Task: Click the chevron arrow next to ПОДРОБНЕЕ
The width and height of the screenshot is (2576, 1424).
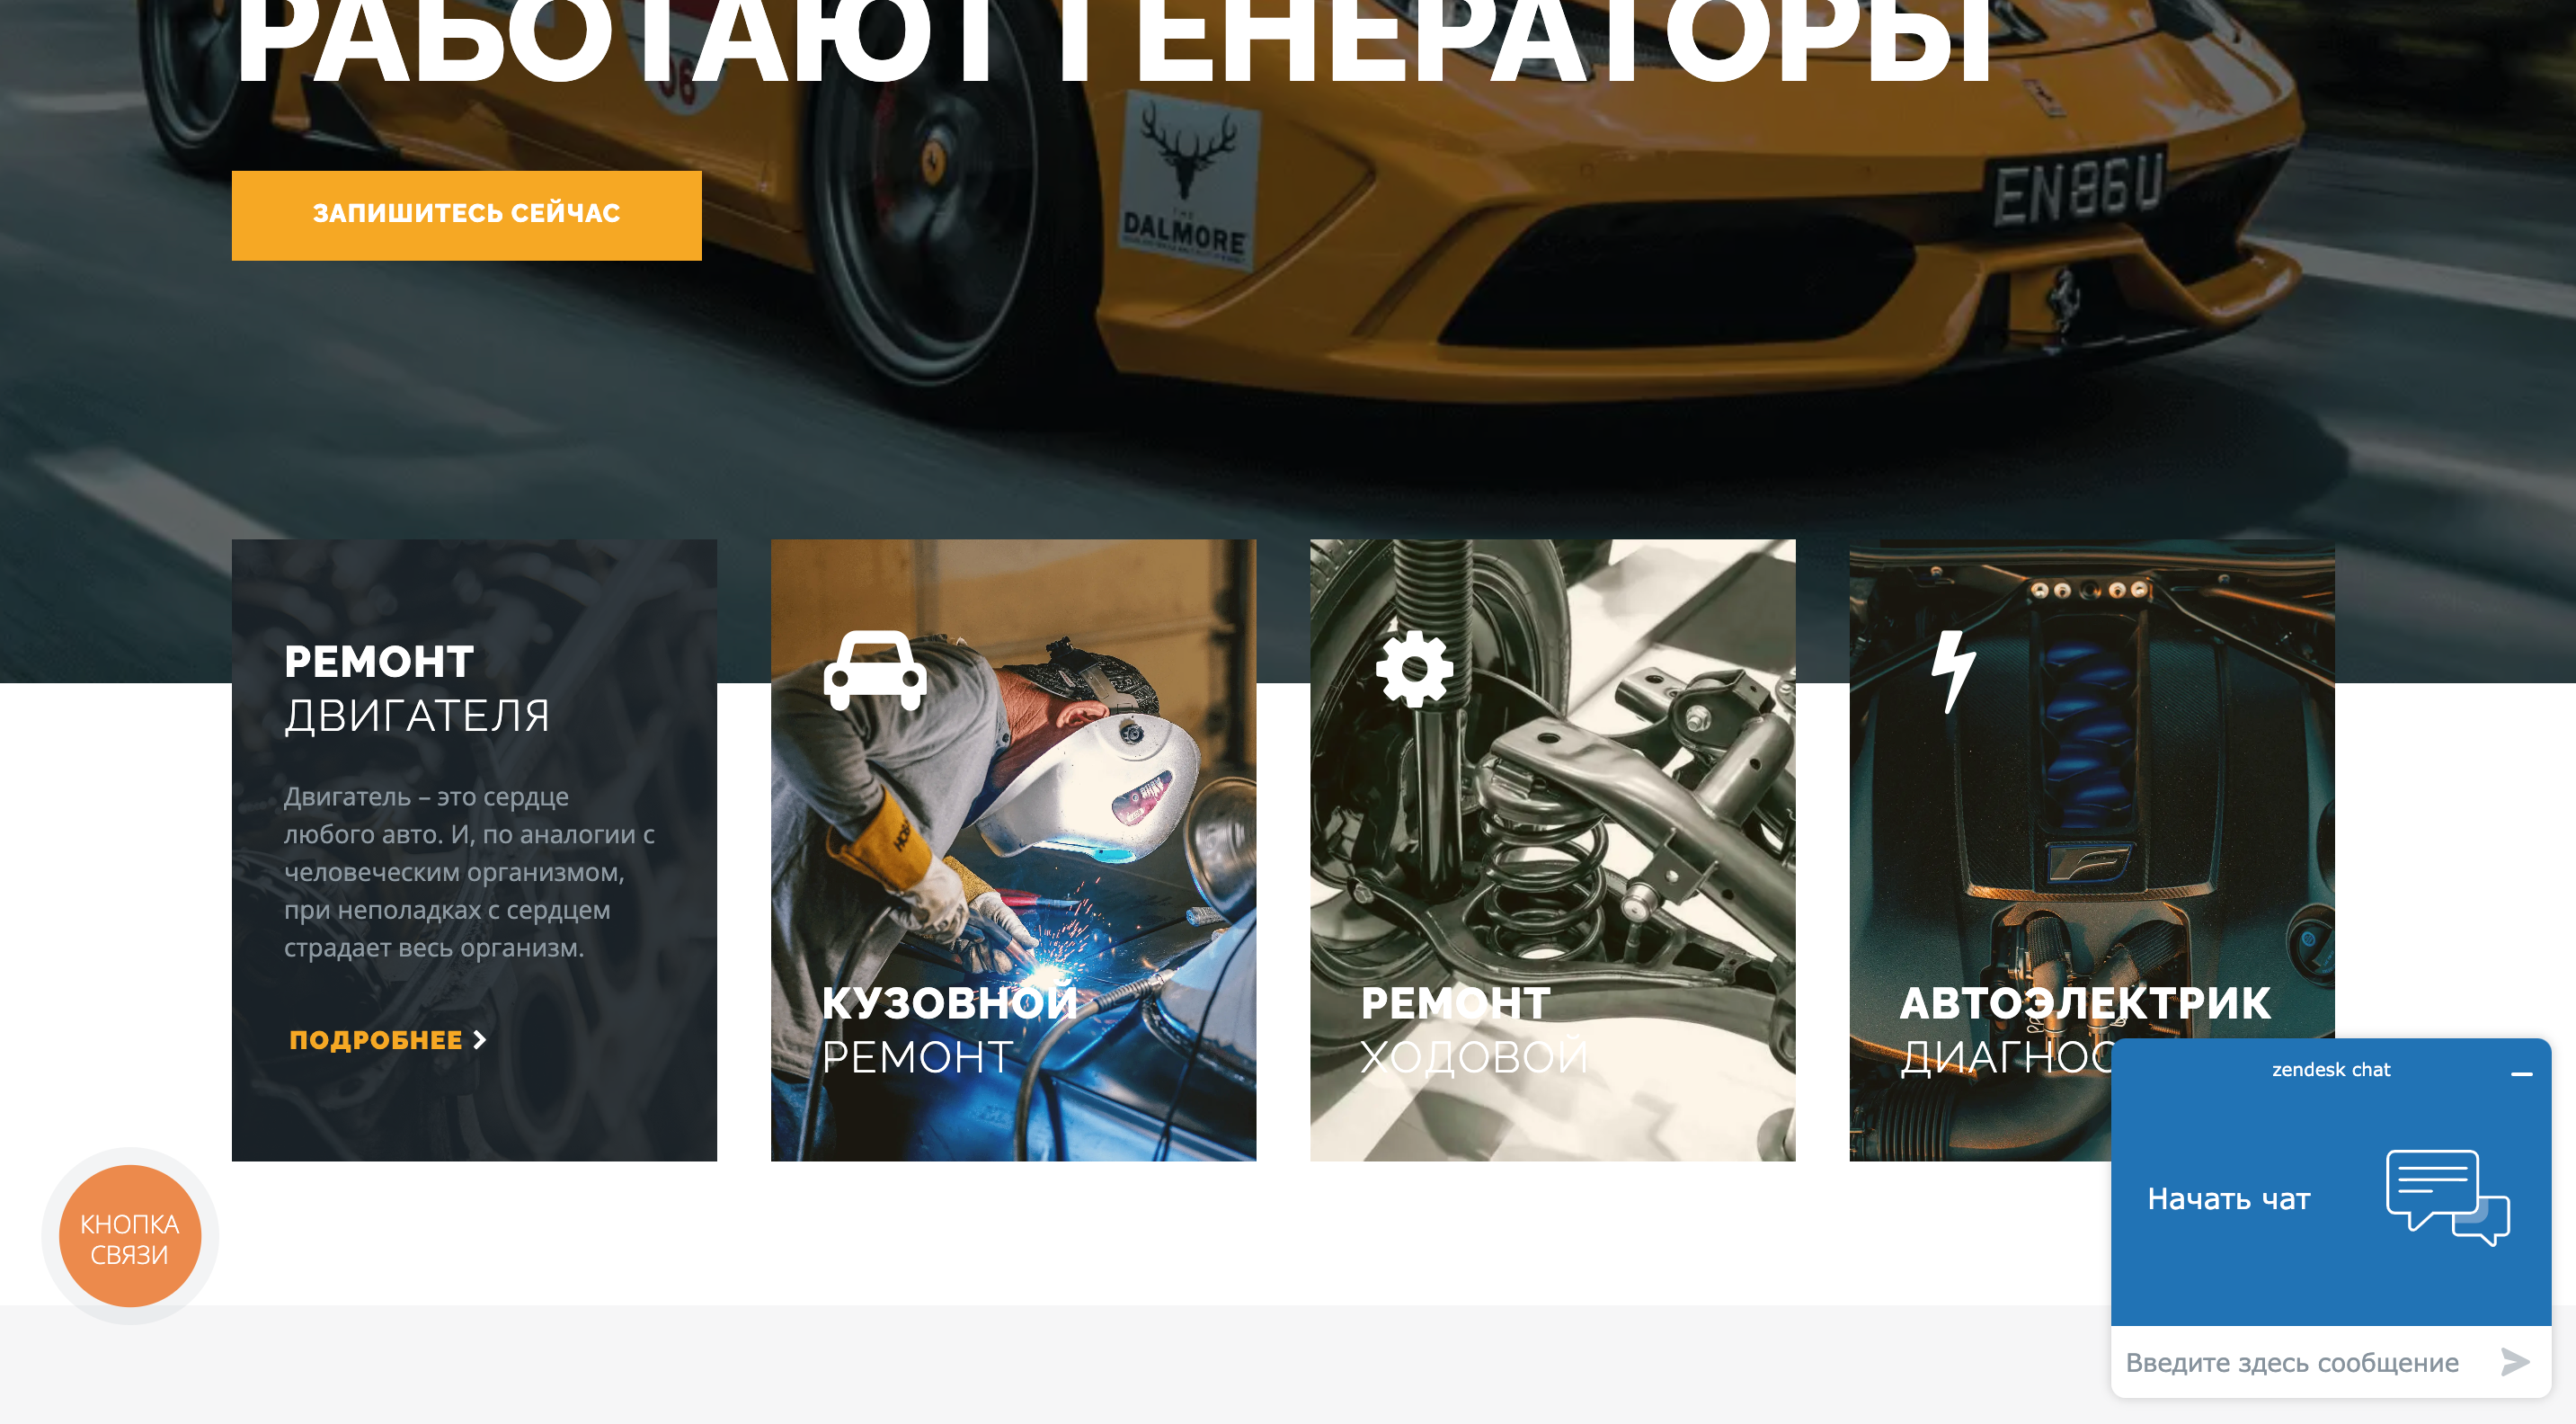Action: [480, 1039]
